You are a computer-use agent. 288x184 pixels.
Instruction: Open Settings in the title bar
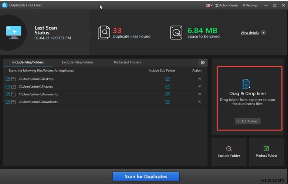[250, 5]
